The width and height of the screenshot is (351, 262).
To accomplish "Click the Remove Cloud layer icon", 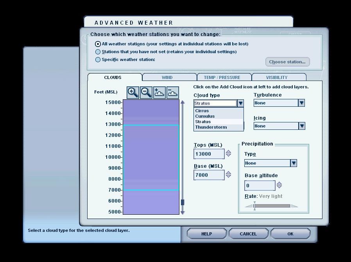I will (172, 93).
